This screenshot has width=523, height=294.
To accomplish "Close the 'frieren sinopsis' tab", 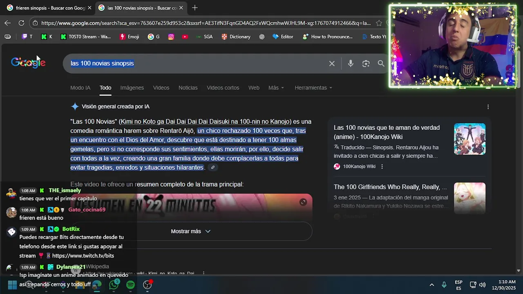I will (x=89, y=8).
